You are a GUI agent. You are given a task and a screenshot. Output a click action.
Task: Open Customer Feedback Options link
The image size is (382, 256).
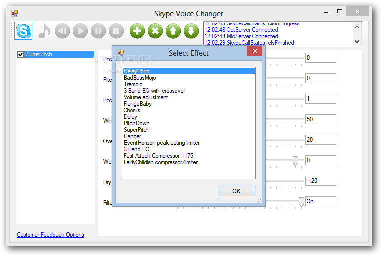(x=50, y=235)
